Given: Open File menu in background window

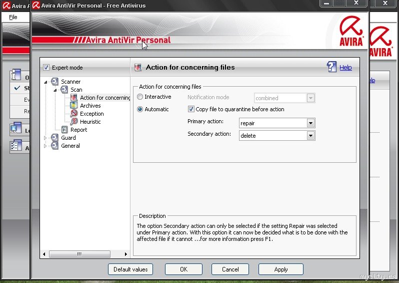Looking at the screenshot, I should pyautogui.click(x=13, y=17).
